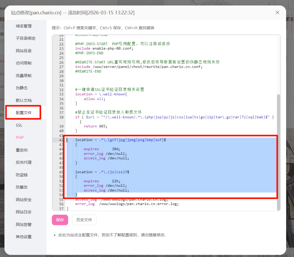This screenshot has height=257, width=294.
Task: Click the pink 保存 button
Action: pos(60,220)
